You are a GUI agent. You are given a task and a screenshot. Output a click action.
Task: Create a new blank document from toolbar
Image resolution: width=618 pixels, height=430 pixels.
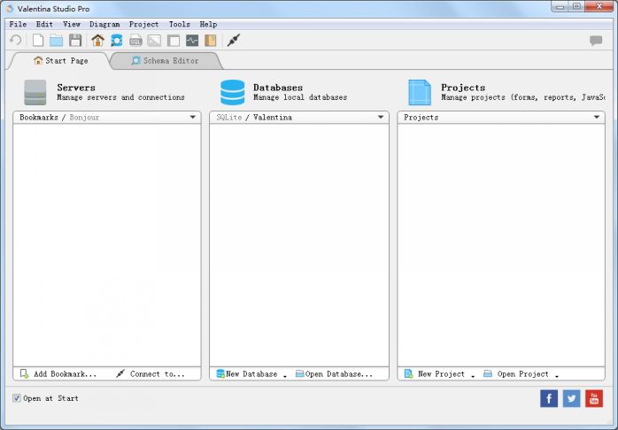click(38, 40)
